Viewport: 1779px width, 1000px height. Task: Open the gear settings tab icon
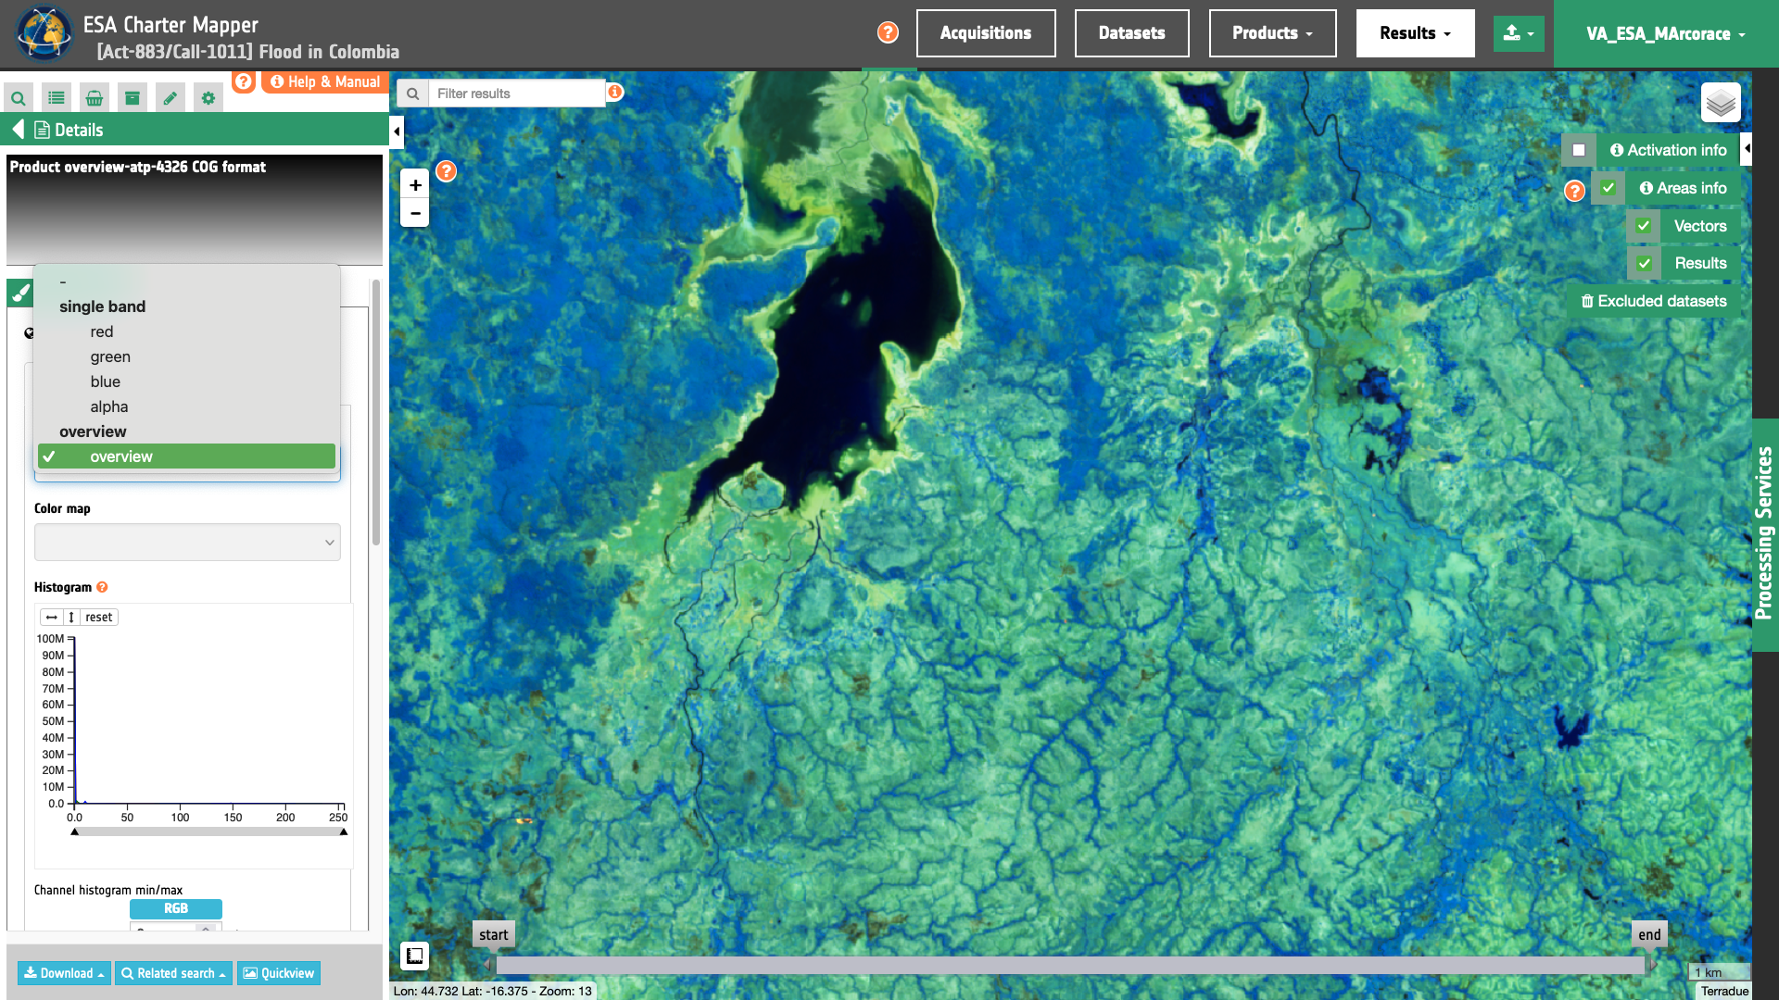tap(208, 98)
